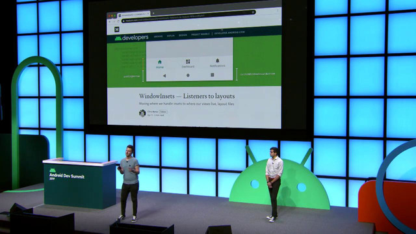Click the author avatar picture
The height and width of the screenshot is (234, 416).
pos(142,113)
